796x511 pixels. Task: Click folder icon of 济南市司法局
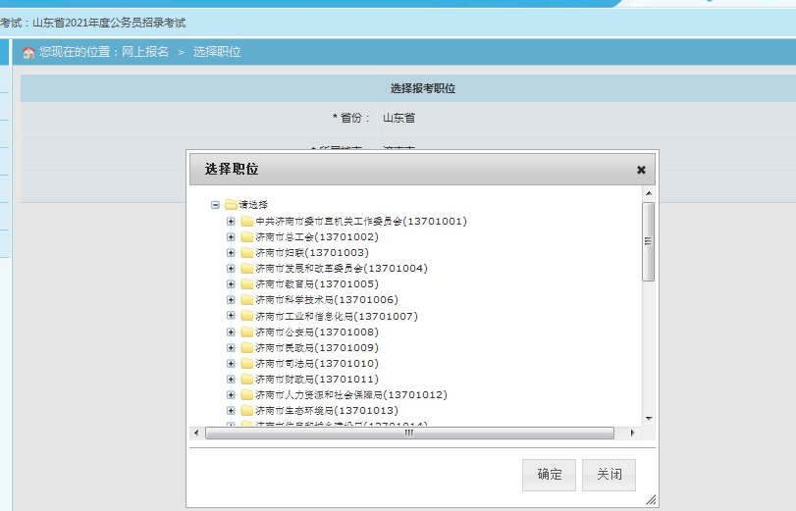point(247,364)
